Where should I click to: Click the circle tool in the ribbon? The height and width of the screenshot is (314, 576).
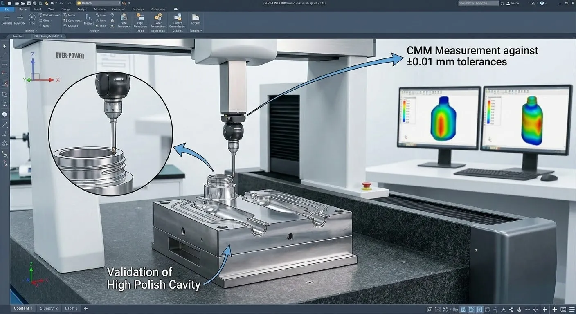click(x=32, y=17)
